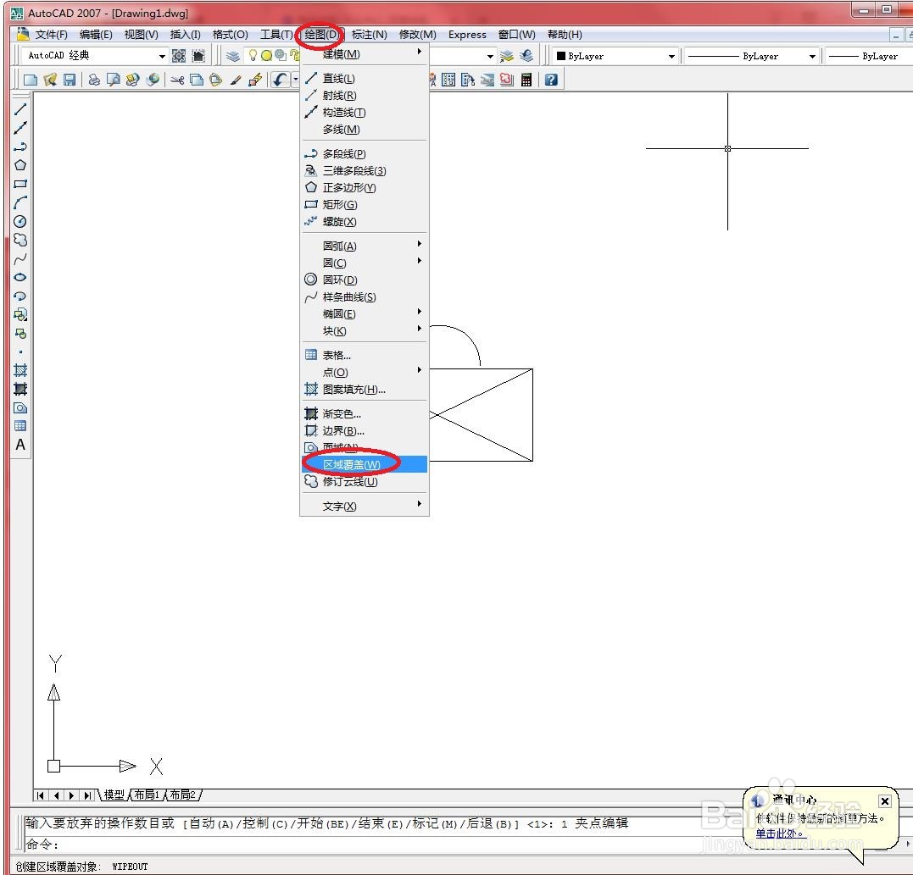913x875 pixels.
Task: Open the Express menu
Action: [x=467, y=35]
